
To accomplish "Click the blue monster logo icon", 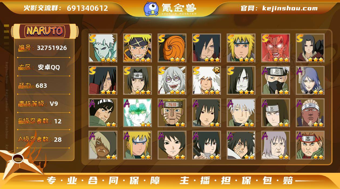I will (x=151, y=9).
